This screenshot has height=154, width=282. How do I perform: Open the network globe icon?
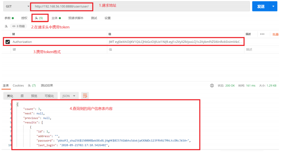click(x=212, y=86)
